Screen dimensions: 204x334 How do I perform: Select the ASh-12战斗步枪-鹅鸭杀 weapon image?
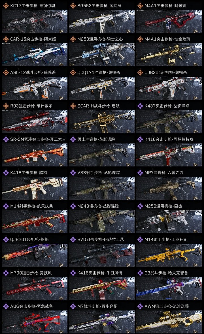click(x=35, y=88)
